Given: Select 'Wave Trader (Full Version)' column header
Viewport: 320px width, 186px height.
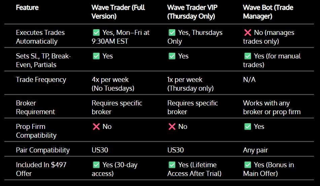Looking at the screenshot, I should point(118,12).
